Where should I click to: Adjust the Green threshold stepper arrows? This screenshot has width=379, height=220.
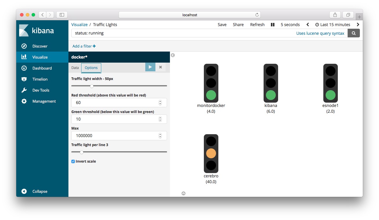pyautogui.click(x=160, y=119)
